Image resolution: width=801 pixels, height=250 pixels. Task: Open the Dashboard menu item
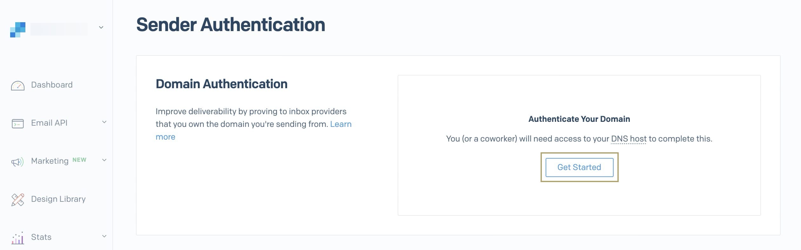point(52,85)
